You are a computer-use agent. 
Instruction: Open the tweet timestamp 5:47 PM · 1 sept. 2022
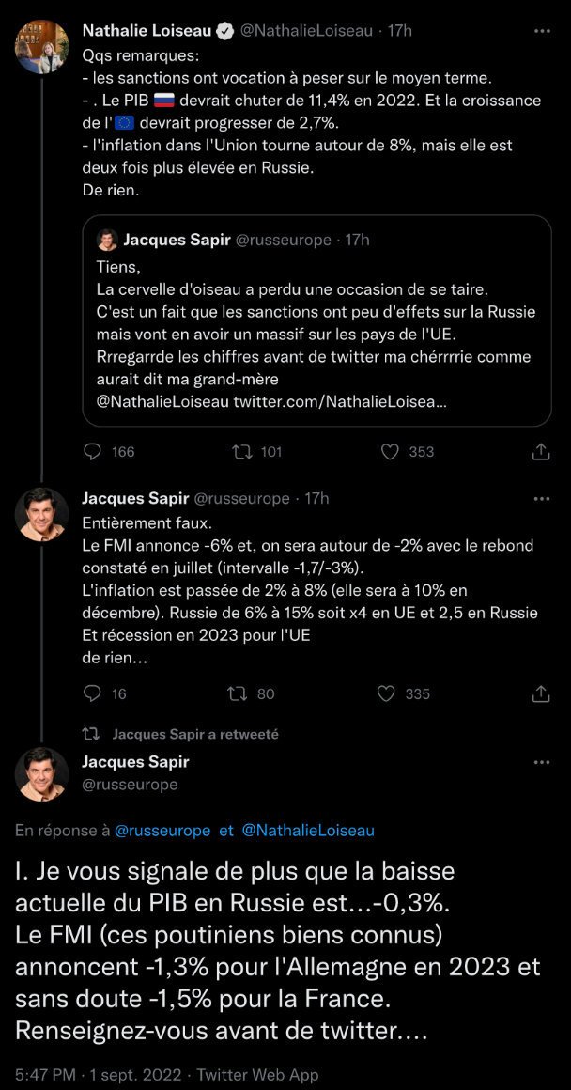pos(99,1074)
